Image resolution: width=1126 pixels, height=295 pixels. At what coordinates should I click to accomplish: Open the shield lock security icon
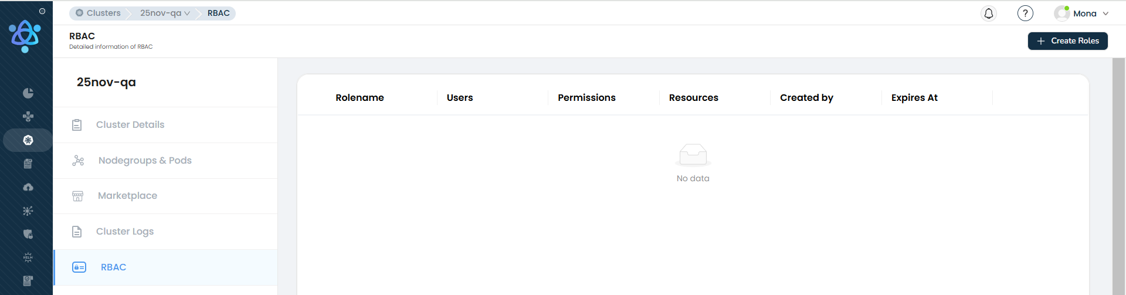pos(28,234)
